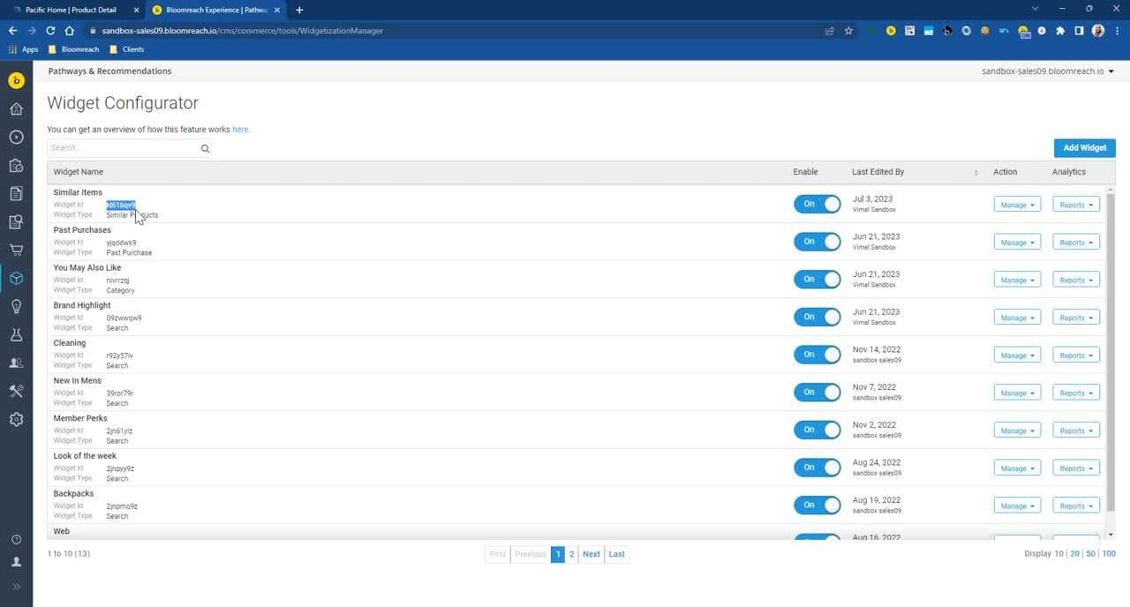Click the Add Widget button

pyautogui.click(x=1084, y=148)
